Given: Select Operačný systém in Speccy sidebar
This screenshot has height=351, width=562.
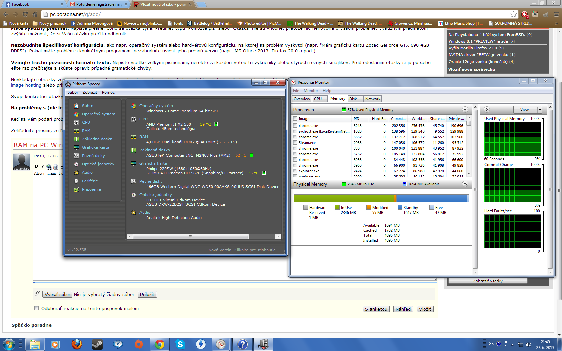Looking at the screenshot, I should [98, 114].
